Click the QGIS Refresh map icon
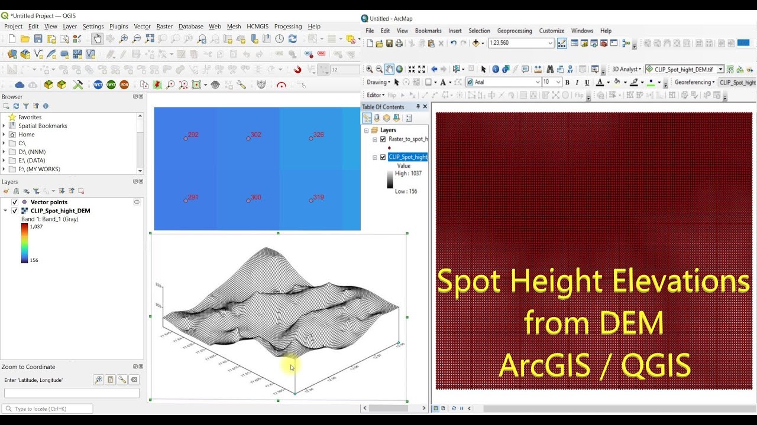Viewport: 757px width, 425px height. click(x=292, y=39)
